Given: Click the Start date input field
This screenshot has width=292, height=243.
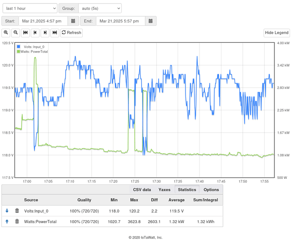Looking at the screenshot, I should point(43,21).
